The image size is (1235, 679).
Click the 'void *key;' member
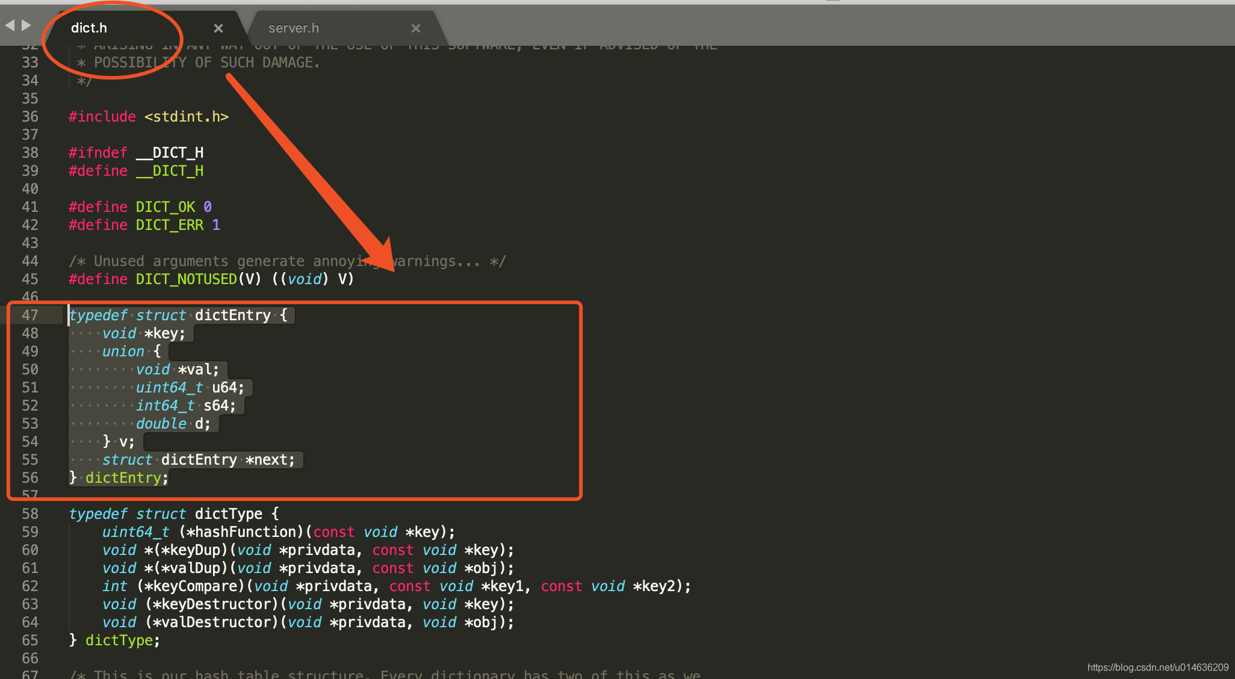tap(144, 333)
